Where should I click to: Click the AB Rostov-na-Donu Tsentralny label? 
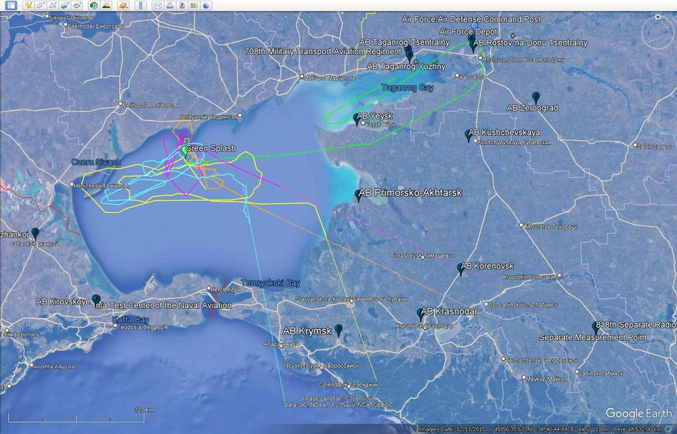(x=530, y=43)
